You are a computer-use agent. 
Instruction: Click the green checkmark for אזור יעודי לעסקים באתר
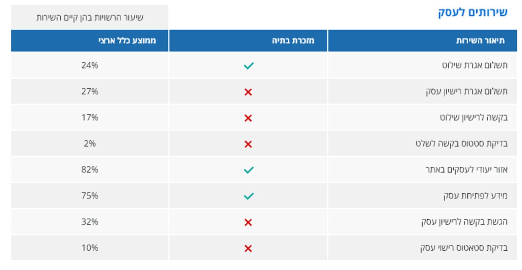click(x=249, y=170)
